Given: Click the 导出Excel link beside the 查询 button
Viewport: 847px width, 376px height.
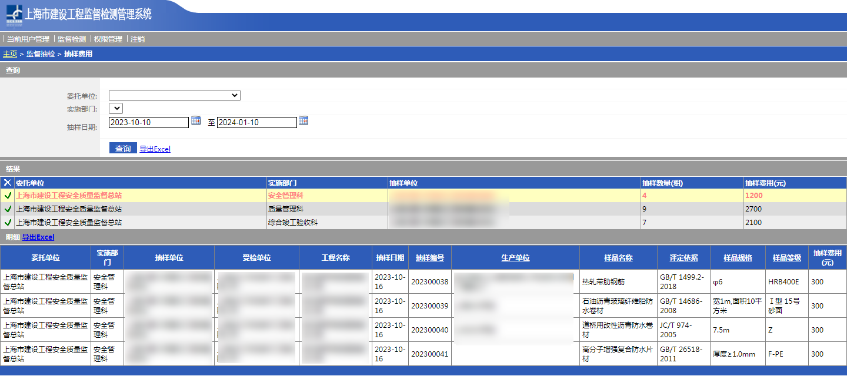Looking at the screenshot, I should pyautogui.click(x=155, y=149).
